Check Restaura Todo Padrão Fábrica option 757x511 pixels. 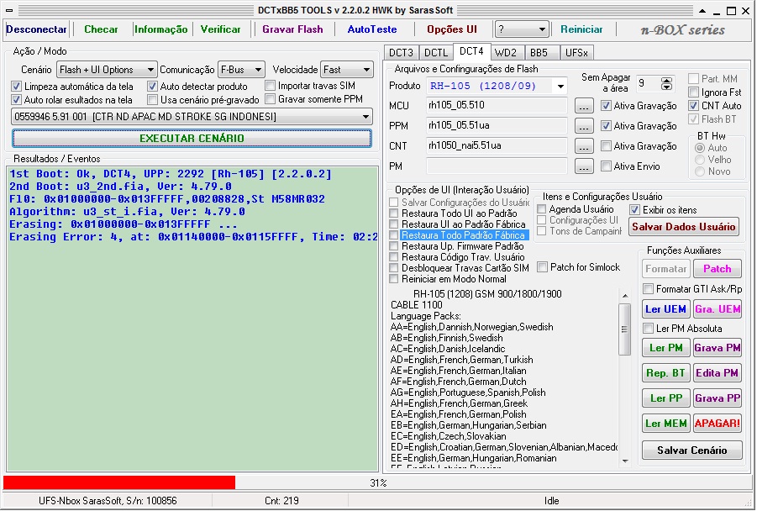pos(394,235)
